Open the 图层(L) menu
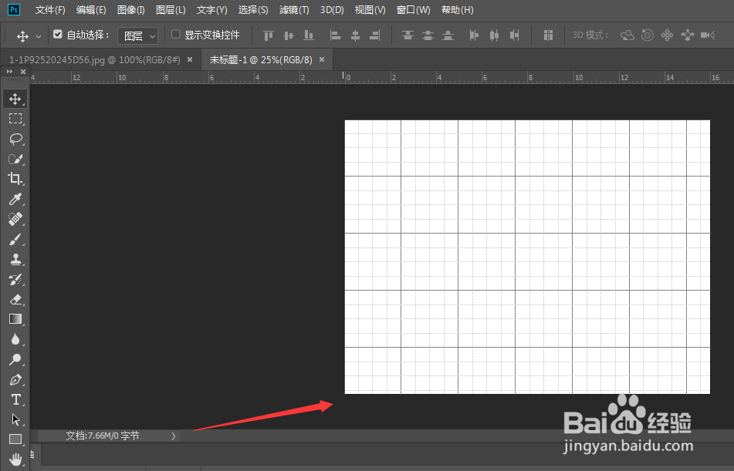This screenshot has height=471, width=734. tap(171, 10)
